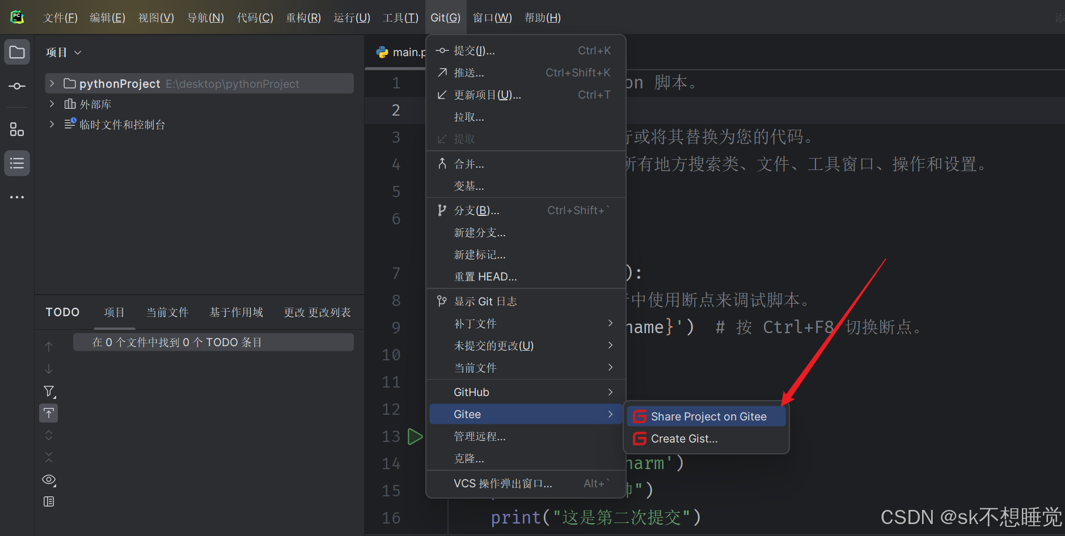Run script with green gutter arrow

(415, 436)
